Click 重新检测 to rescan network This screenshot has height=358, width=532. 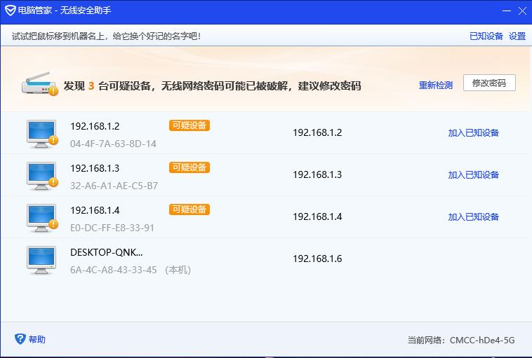tap(436, 85)
